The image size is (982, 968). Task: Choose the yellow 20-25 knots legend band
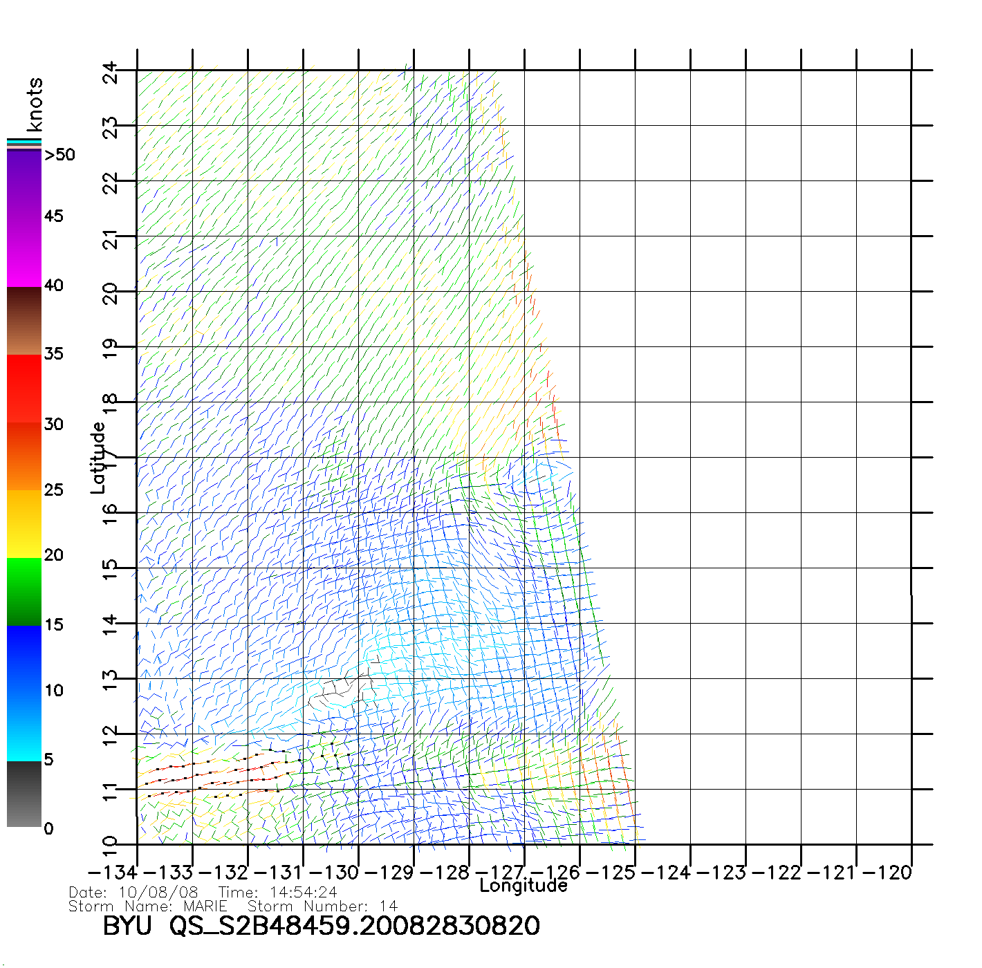point(24,523)
